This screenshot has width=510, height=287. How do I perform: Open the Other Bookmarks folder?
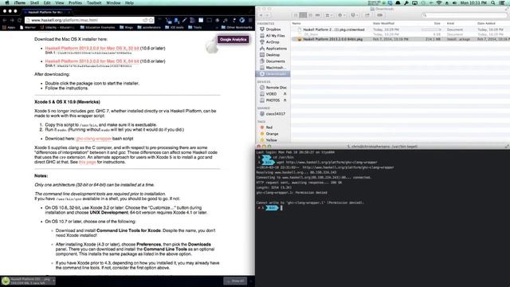tap(237, 27)
